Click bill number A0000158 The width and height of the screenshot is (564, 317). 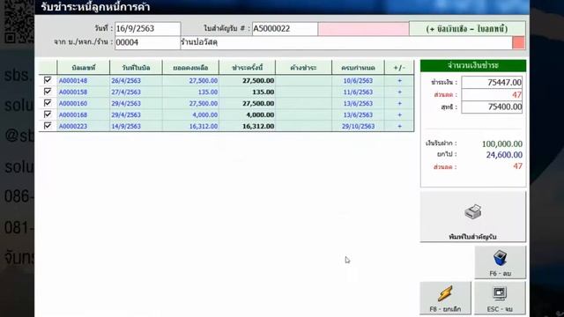pyautogui.click(x=73, y=92)
